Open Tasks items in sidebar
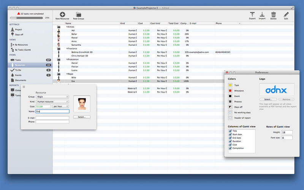This screenshot has width=304, height=190. point(30,60)
